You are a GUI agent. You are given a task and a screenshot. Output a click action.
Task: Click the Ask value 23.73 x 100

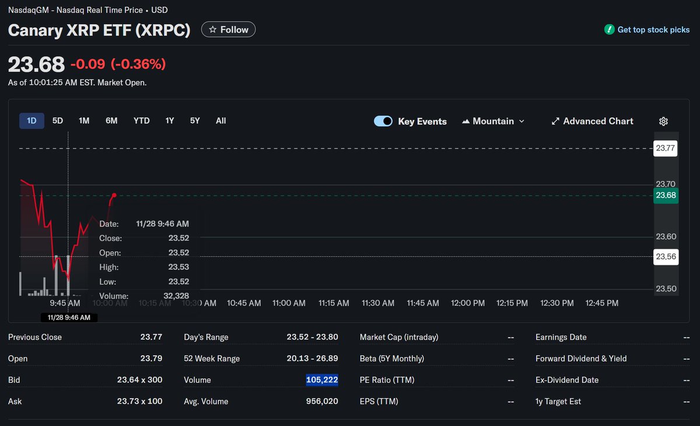[139, 402]
